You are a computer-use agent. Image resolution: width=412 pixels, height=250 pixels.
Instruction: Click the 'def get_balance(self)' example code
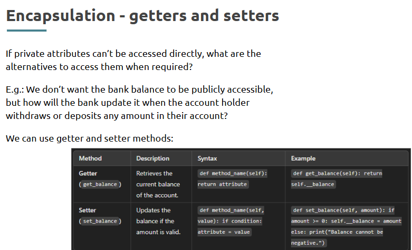[337, 179]
